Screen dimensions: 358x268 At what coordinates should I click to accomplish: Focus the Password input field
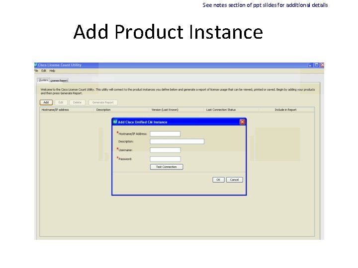(165, 159)
